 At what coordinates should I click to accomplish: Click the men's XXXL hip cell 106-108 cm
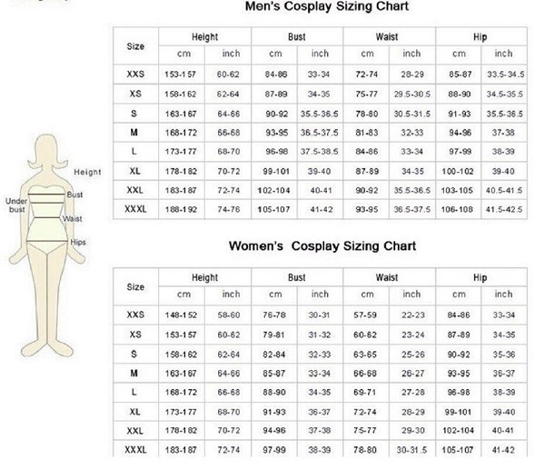pos(455,212)
